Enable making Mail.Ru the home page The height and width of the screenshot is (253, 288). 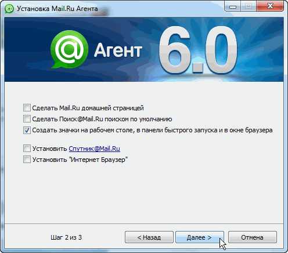27,107
